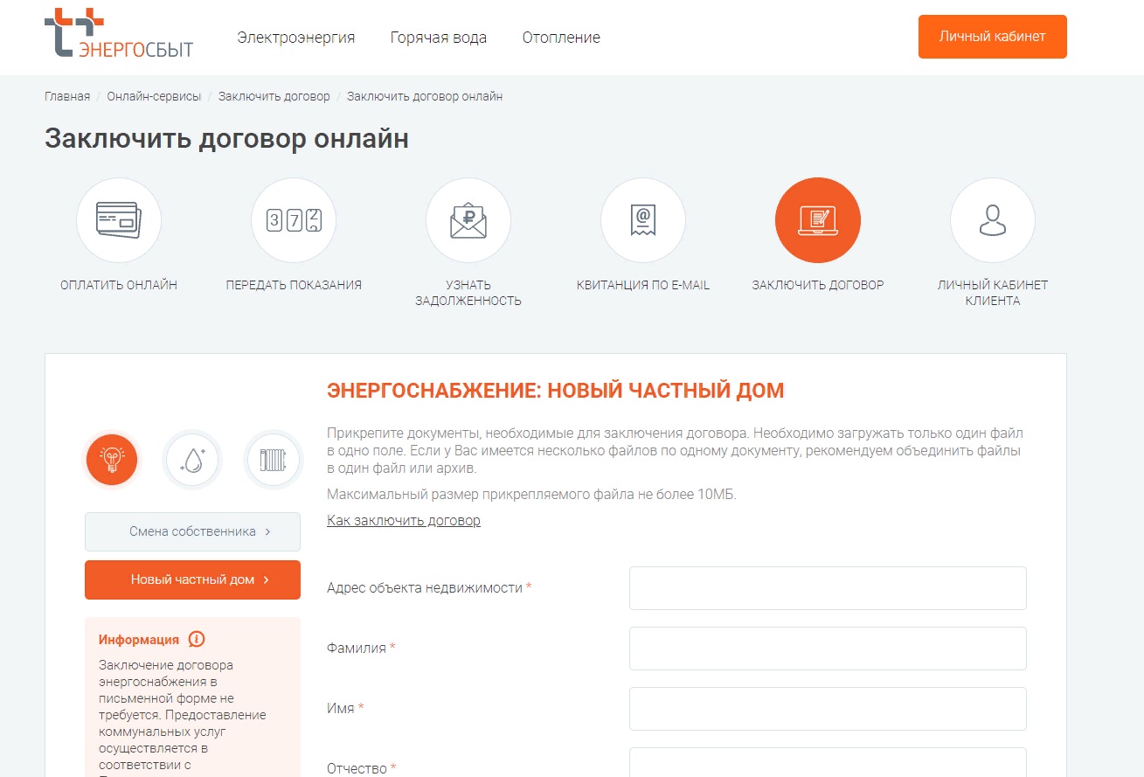This screenshot has height=777, width=1144.
Task: Open the Электроэнергия menu item
Action: [x=296, y=38]
